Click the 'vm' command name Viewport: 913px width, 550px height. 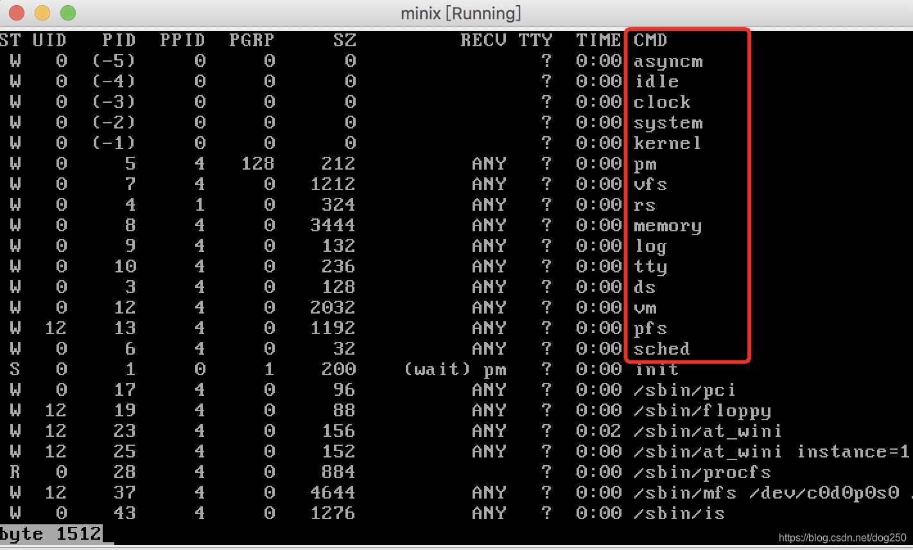pos(645,308)
